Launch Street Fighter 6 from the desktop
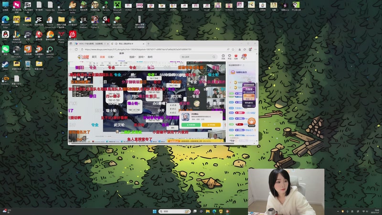 95,22
